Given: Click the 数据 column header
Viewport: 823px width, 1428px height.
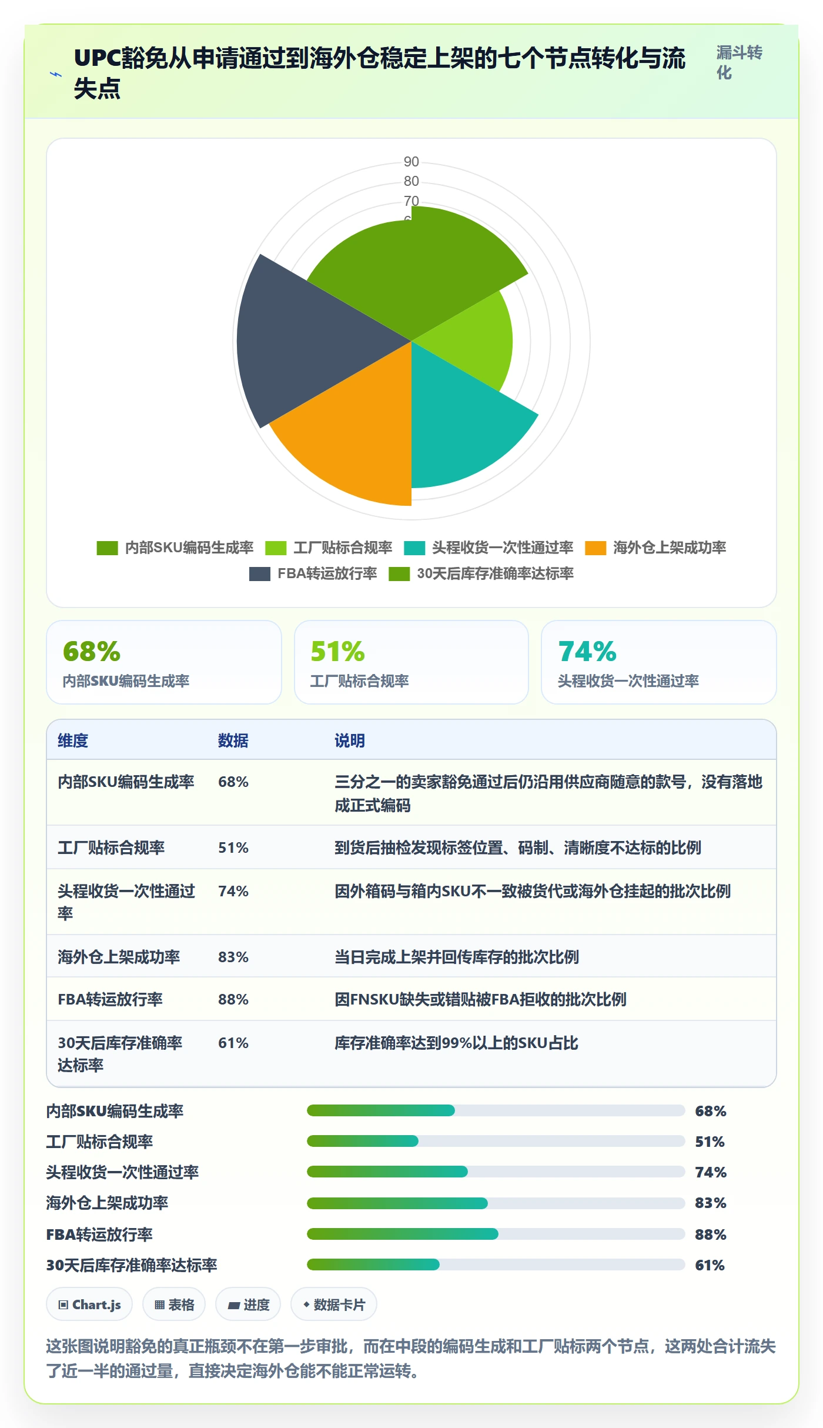Looking at the screenshot, I should click(233, 740).
